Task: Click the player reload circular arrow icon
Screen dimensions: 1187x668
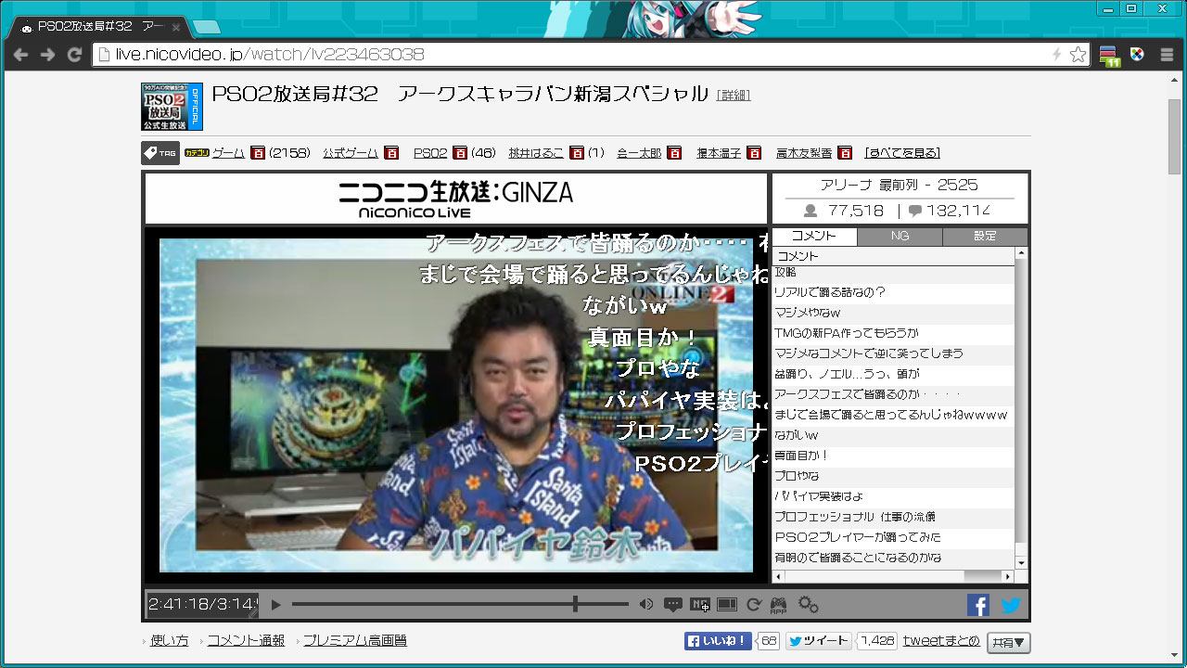Action: 754,605
